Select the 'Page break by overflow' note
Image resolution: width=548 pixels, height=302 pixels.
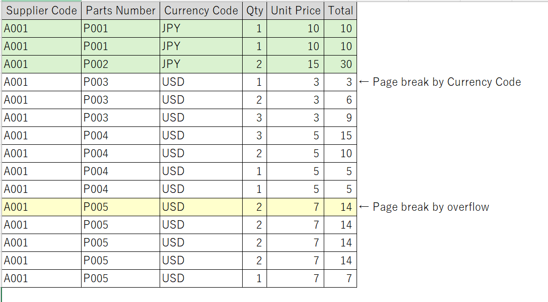coord(430,207)
